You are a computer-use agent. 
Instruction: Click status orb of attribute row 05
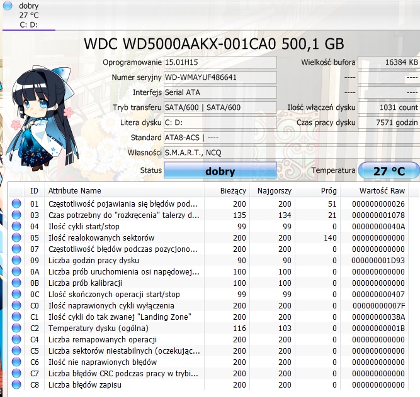[x=16, y=237]
